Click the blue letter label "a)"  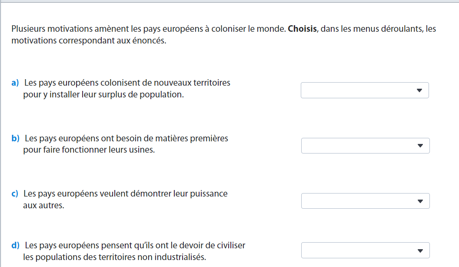(x=16, y=83)
